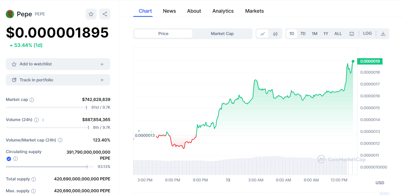403x195 pixels.
Task: Click the Circulating supply verified badge
Action: pos(9,159)
